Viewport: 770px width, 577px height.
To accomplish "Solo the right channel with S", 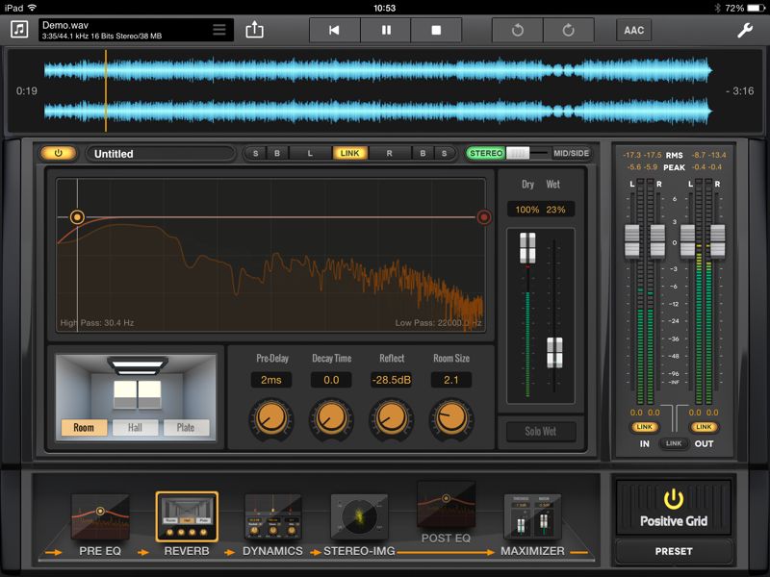I will click(445, 153).
